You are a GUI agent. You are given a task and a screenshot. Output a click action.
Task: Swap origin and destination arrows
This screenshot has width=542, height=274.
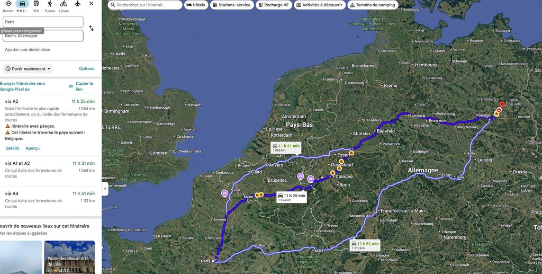coord(91,29)
